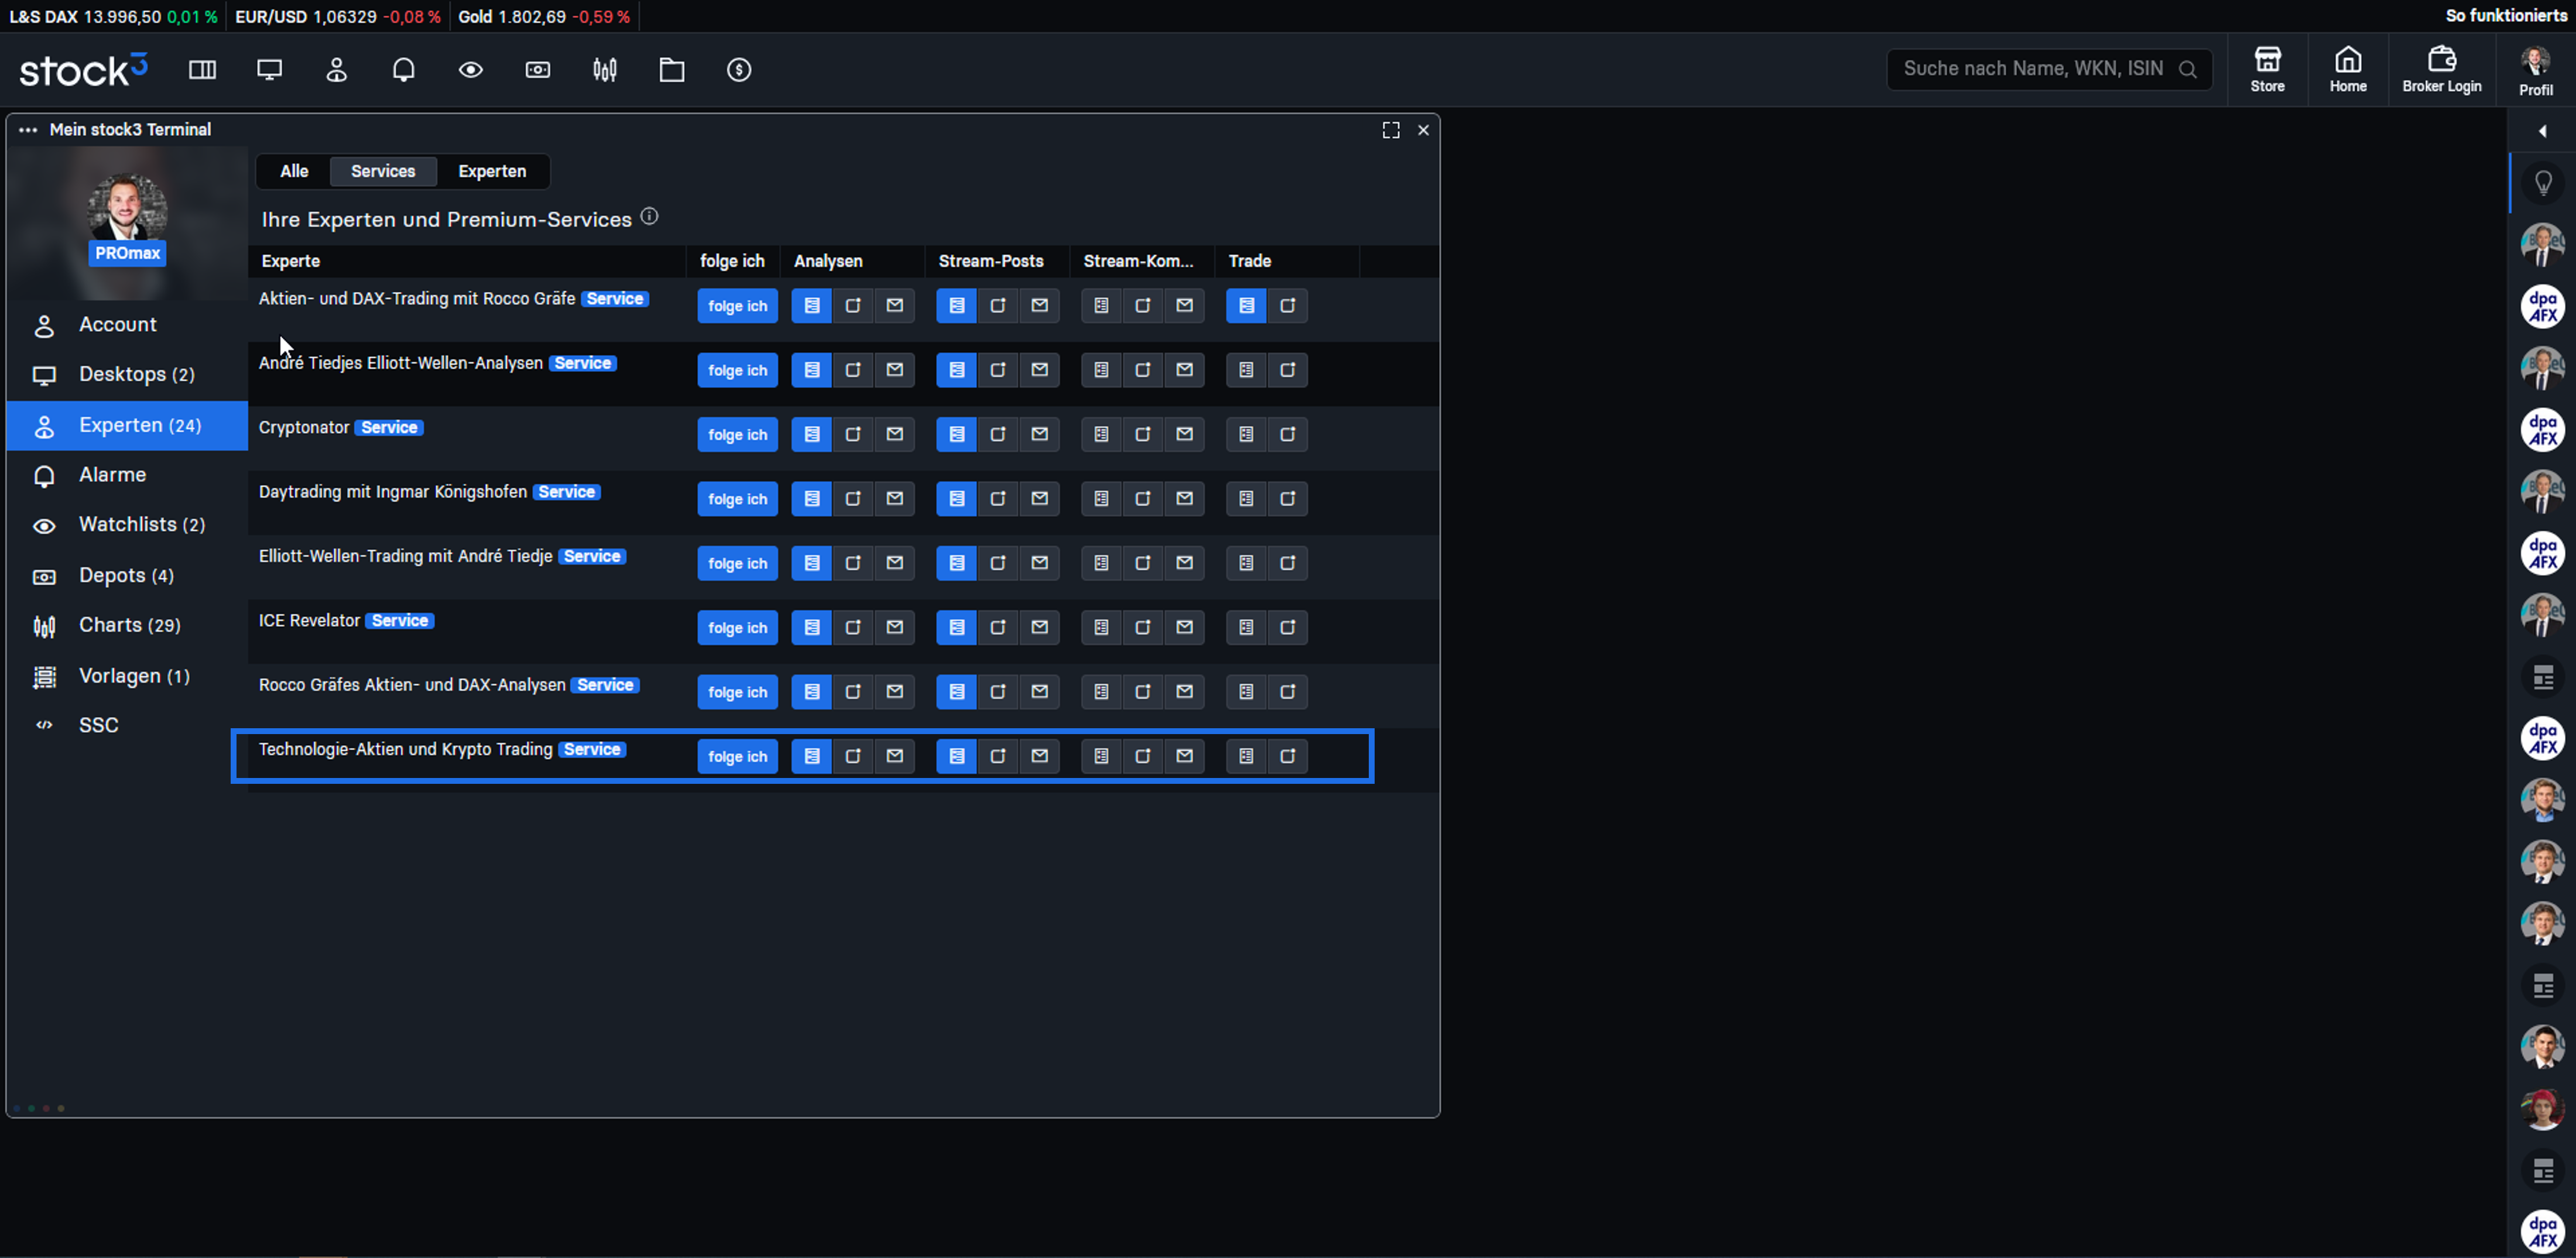The height and width of the screenshot is (1258, 2576).
Task: Click the EUR/USD ticker quote
Action: 337,16
